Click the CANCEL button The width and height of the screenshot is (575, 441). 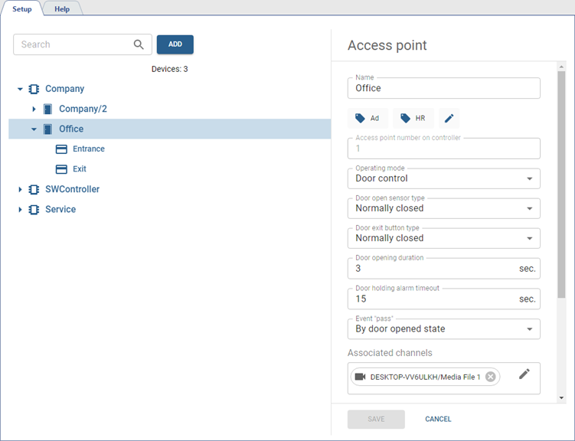point(438,419)
